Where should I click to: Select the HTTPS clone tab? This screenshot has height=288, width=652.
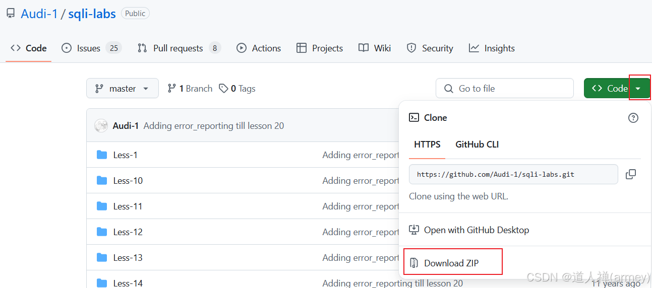coord(427,145)
